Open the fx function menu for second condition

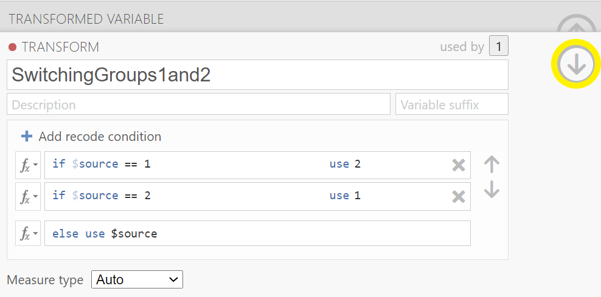point(28,197)
